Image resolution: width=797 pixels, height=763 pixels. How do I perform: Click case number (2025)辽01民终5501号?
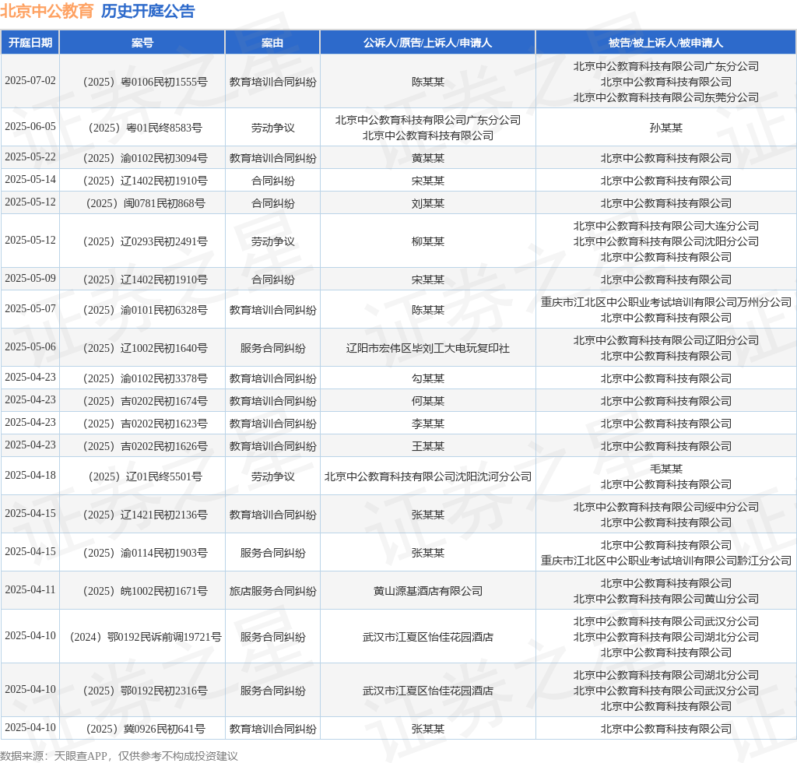click(145, 476)
